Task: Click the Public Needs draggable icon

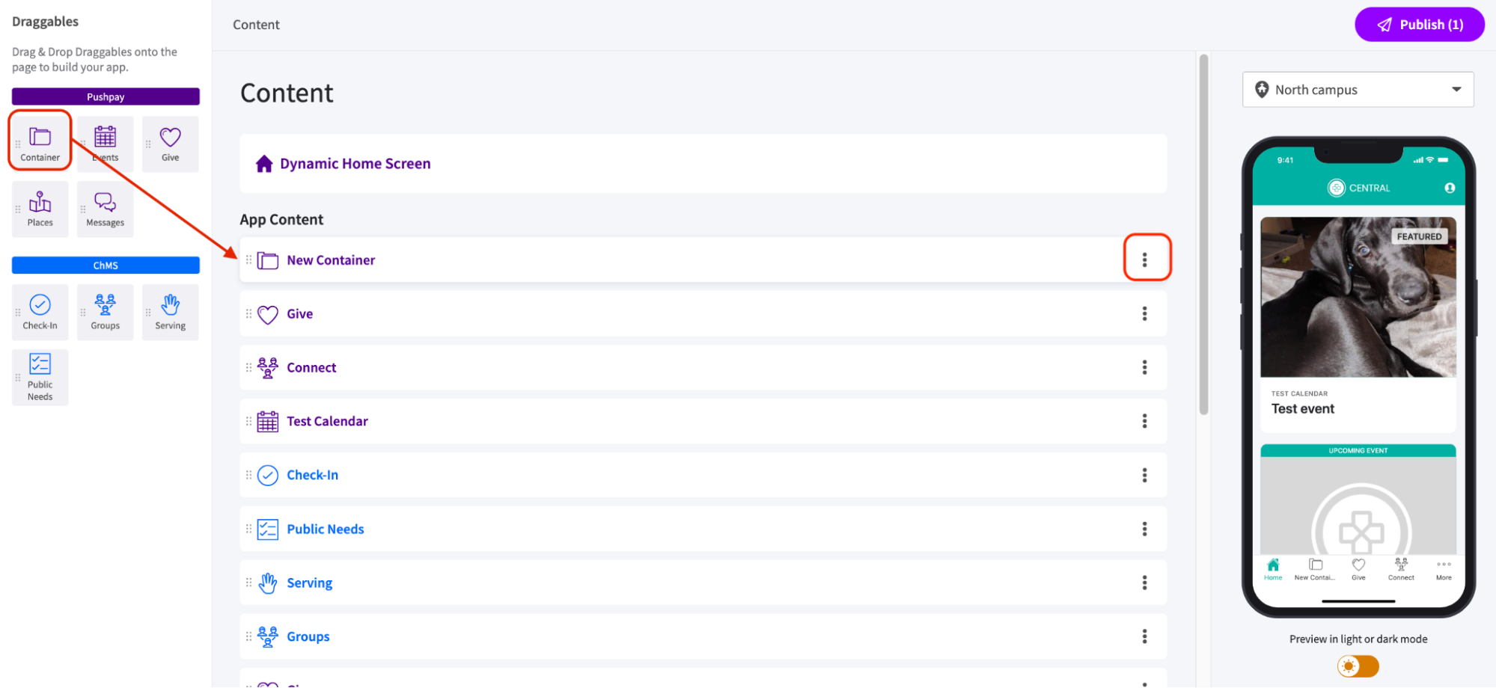Action: point(40,376)
